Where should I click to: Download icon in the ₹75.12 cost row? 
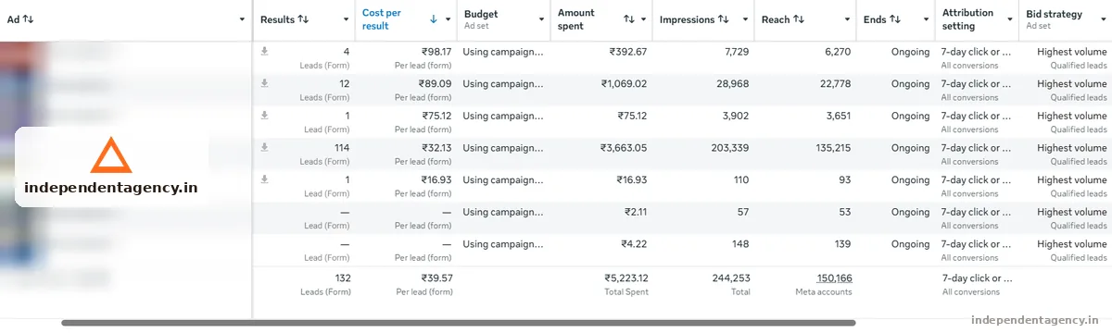(x=264, y=115)
